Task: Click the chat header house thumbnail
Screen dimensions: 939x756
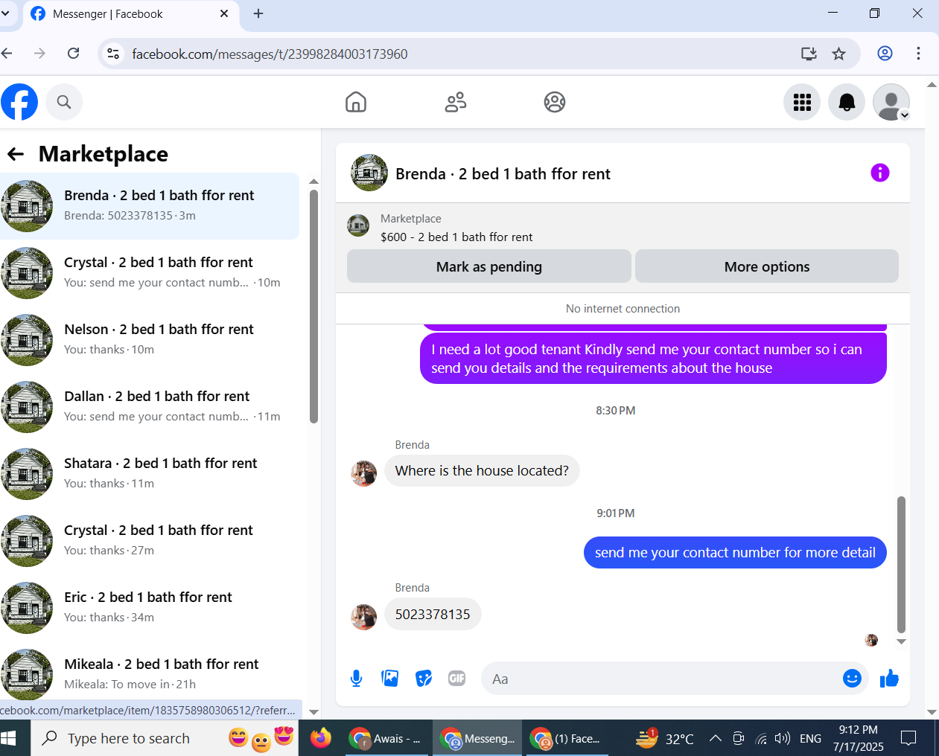Action: (369, 173)
